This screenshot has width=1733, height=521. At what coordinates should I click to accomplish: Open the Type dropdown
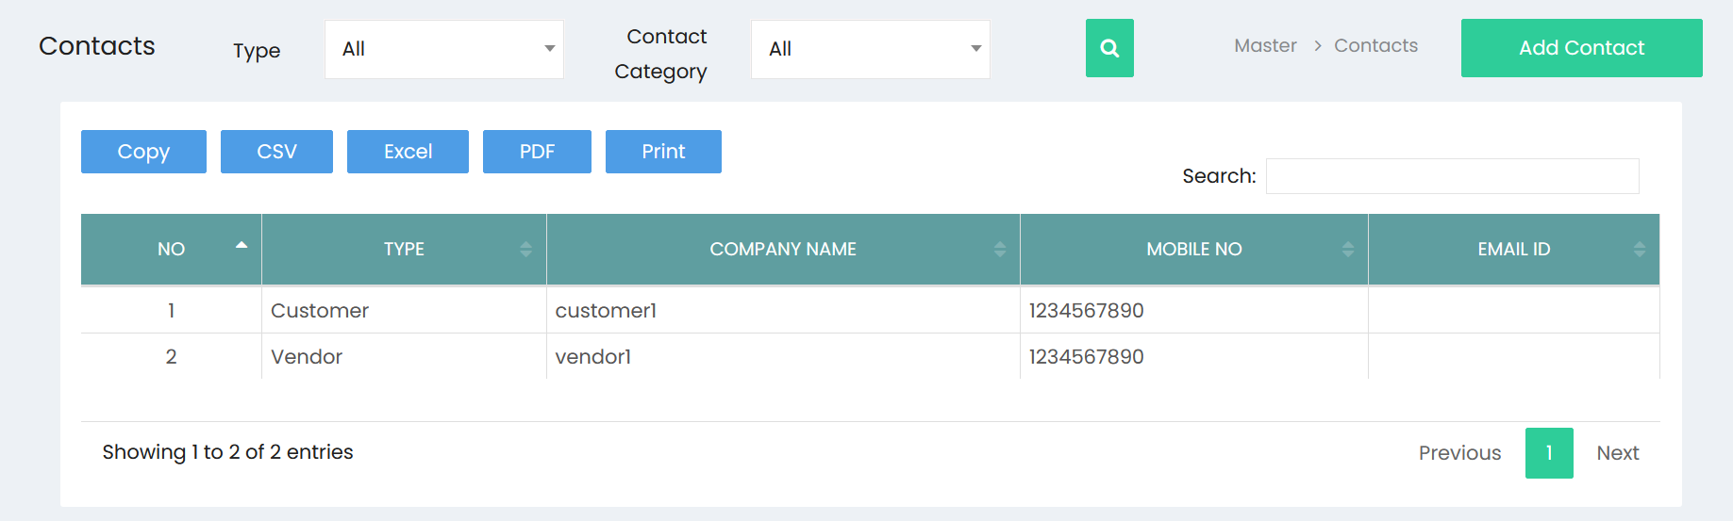point(444,49)
